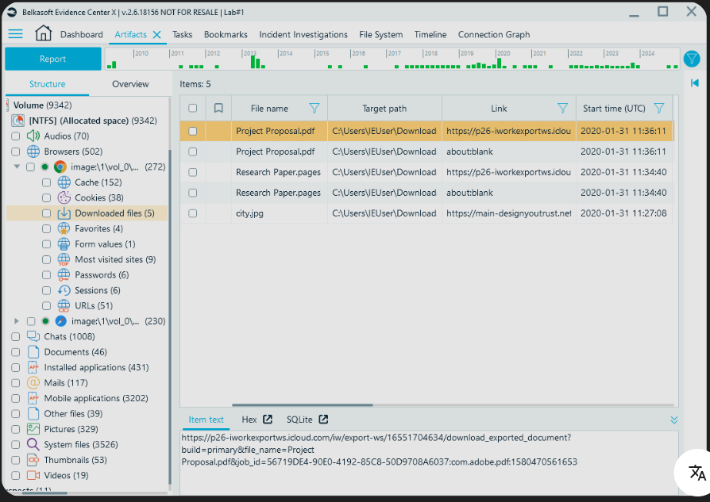Image resolution: width=710 pixels, height=502 pixels.
Task: Check the Project Proposal.pdf row checkbox
Action: click(191, 131)
